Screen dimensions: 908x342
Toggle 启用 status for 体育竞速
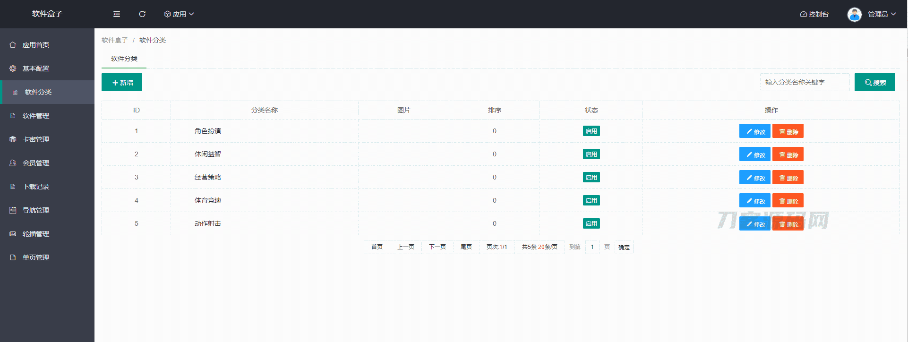coord(591,200)
